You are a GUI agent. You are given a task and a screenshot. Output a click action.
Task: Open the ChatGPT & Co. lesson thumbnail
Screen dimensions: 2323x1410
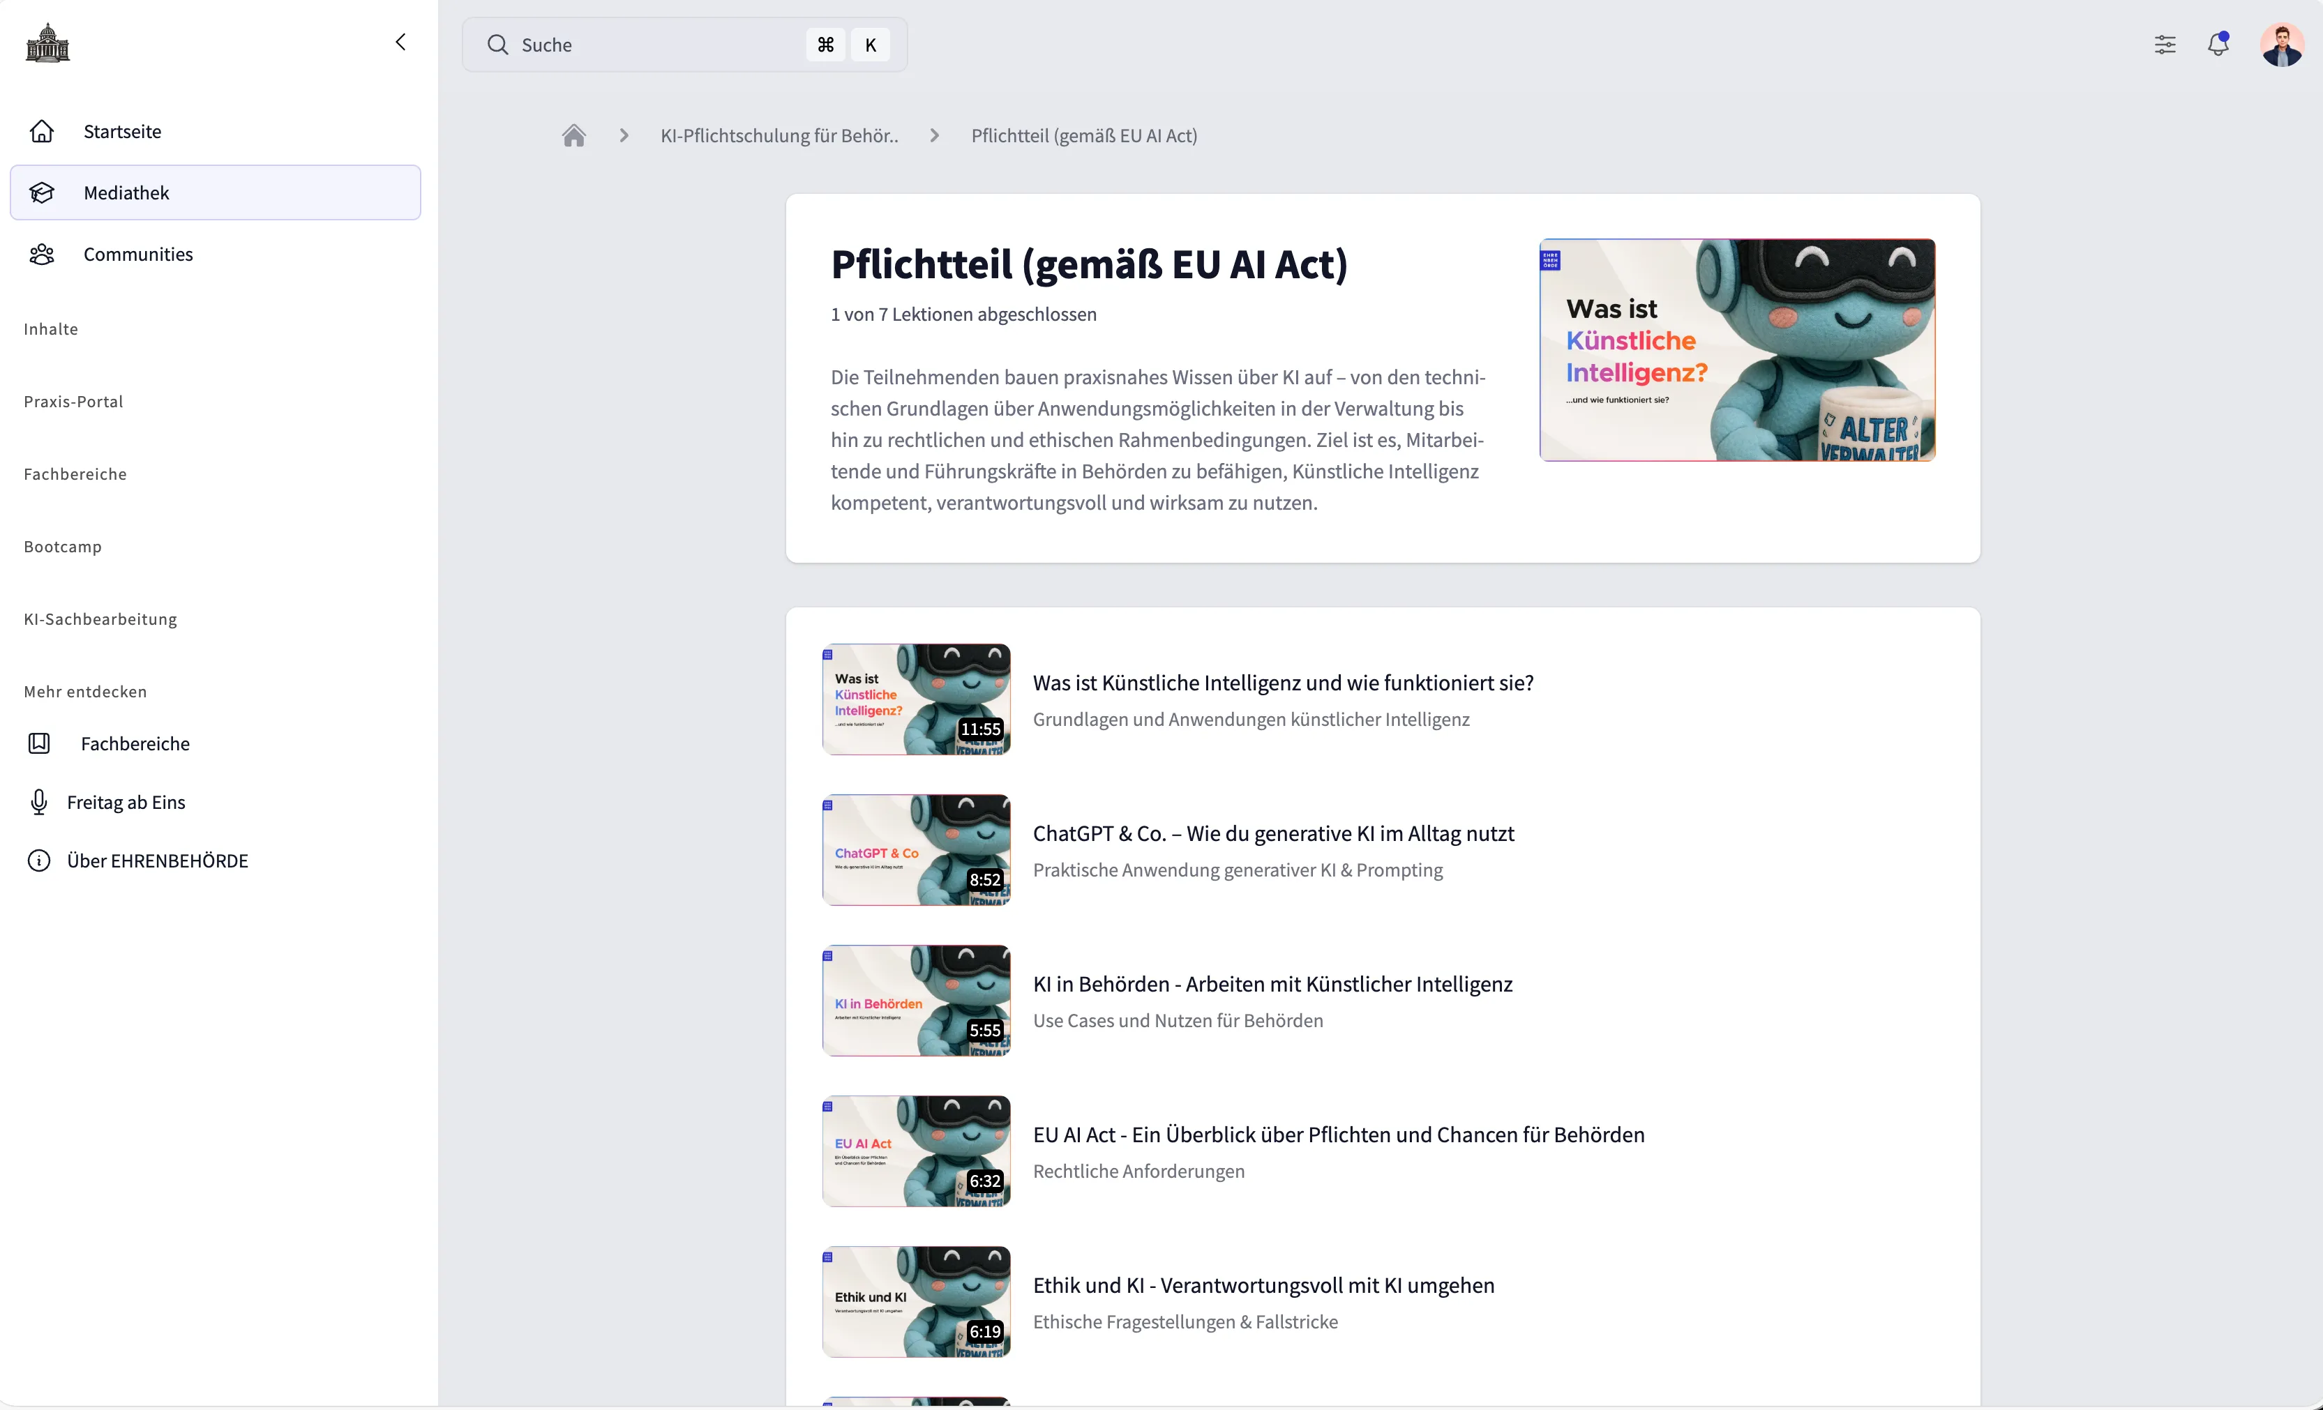[915, 850]
